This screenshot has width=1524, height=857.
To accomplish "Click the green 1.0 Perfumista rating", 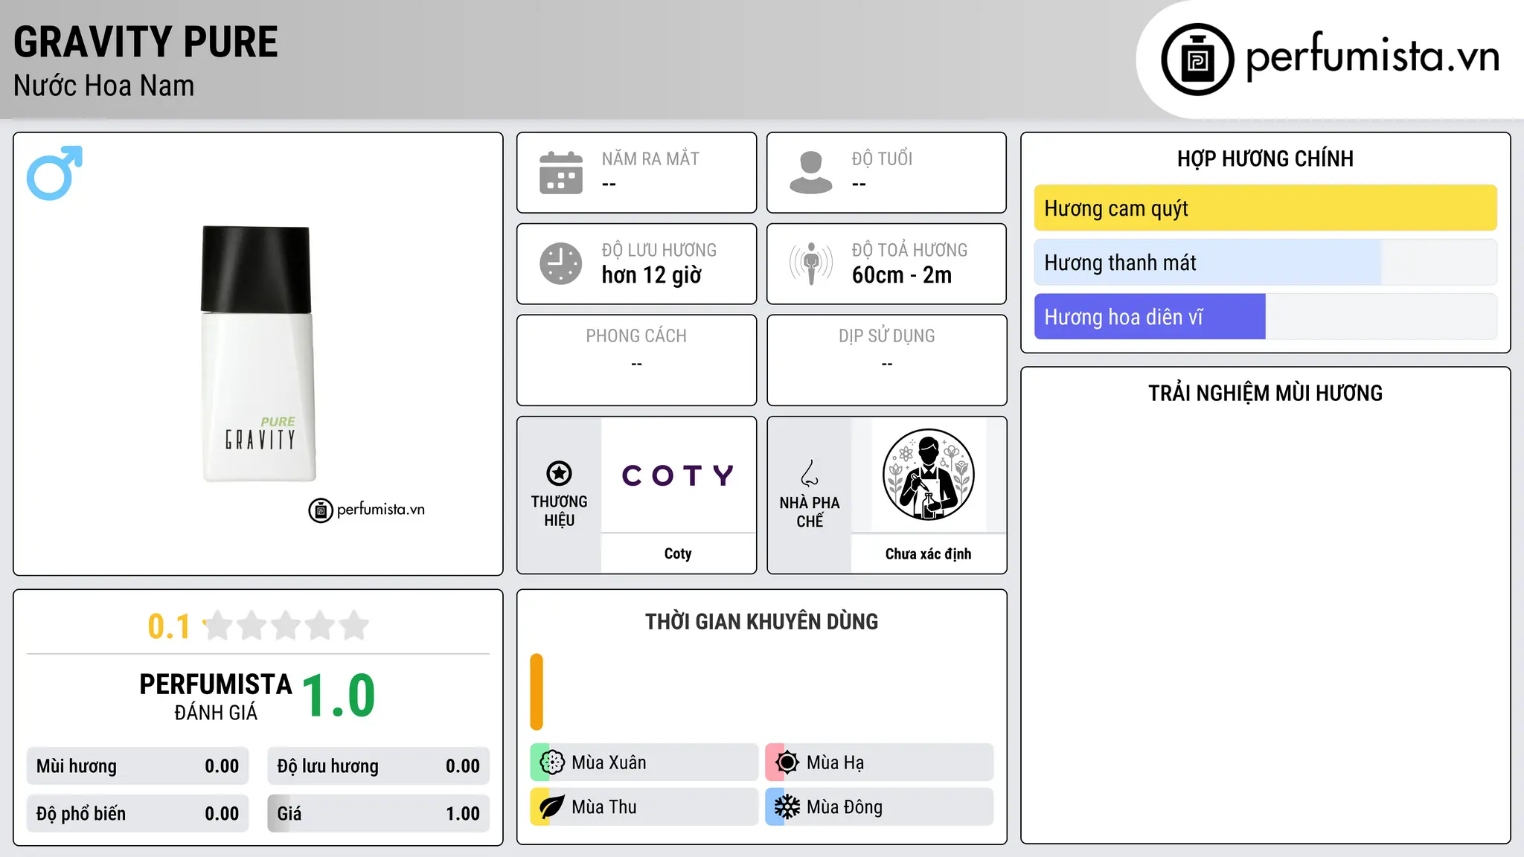I will pos(339,696).
